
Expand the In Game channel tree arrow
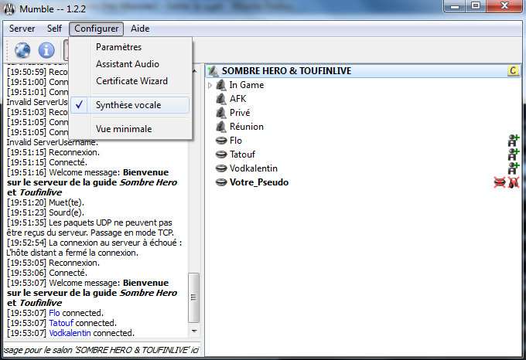coord(210,85)
